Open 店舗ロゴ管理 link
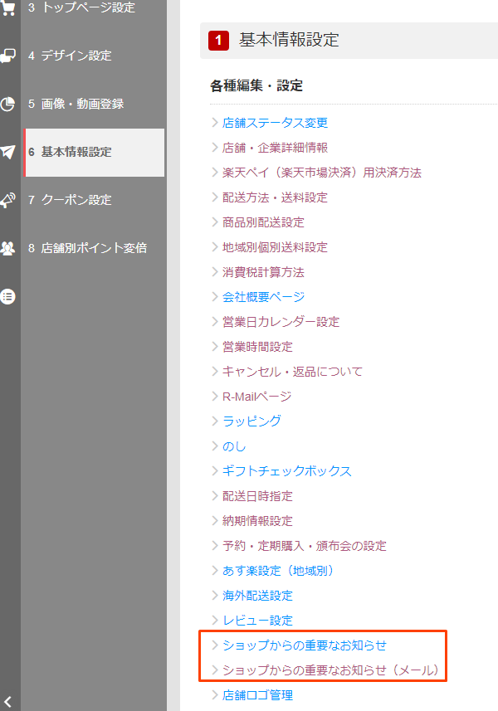Image resolution: width=498 pixels, height=711 pixels. [x=257, y=695]
